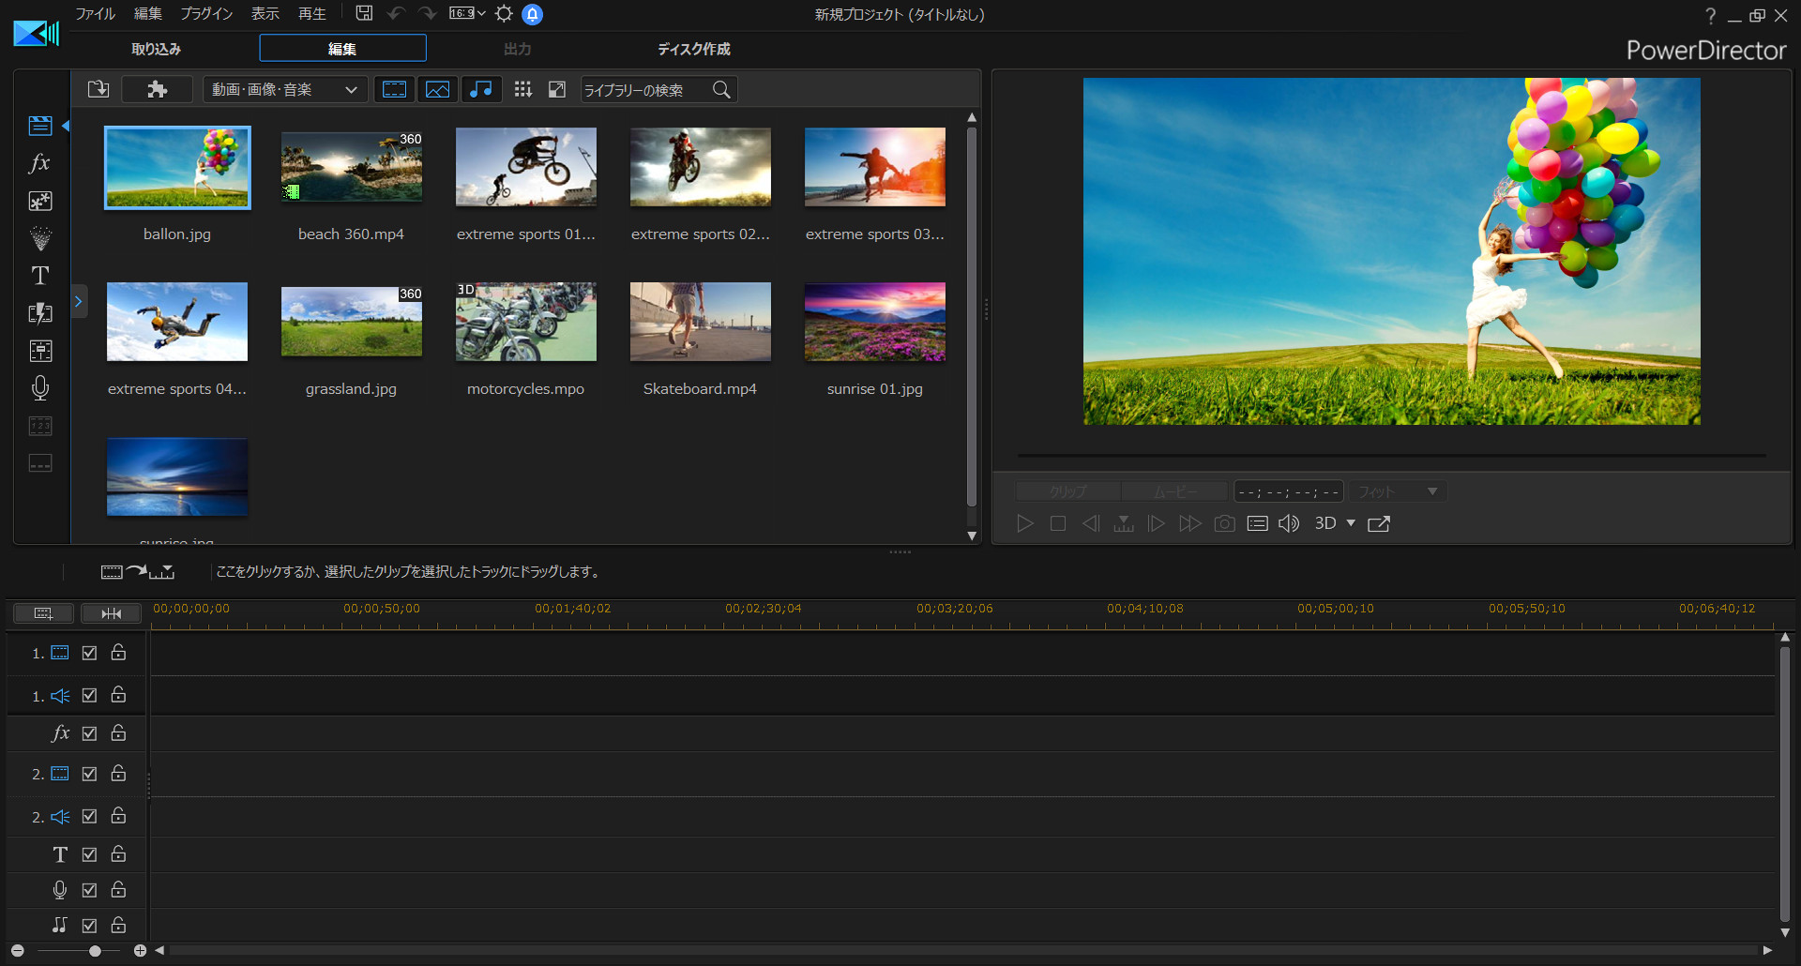Click the search magnifier icon
This screenshot has width=1801, height=966.
tap(721, 89)
